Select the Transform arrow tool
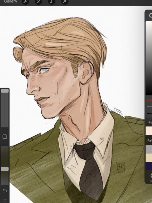The width and height of the screenshot is (152, 203). (x=65, y=1)
